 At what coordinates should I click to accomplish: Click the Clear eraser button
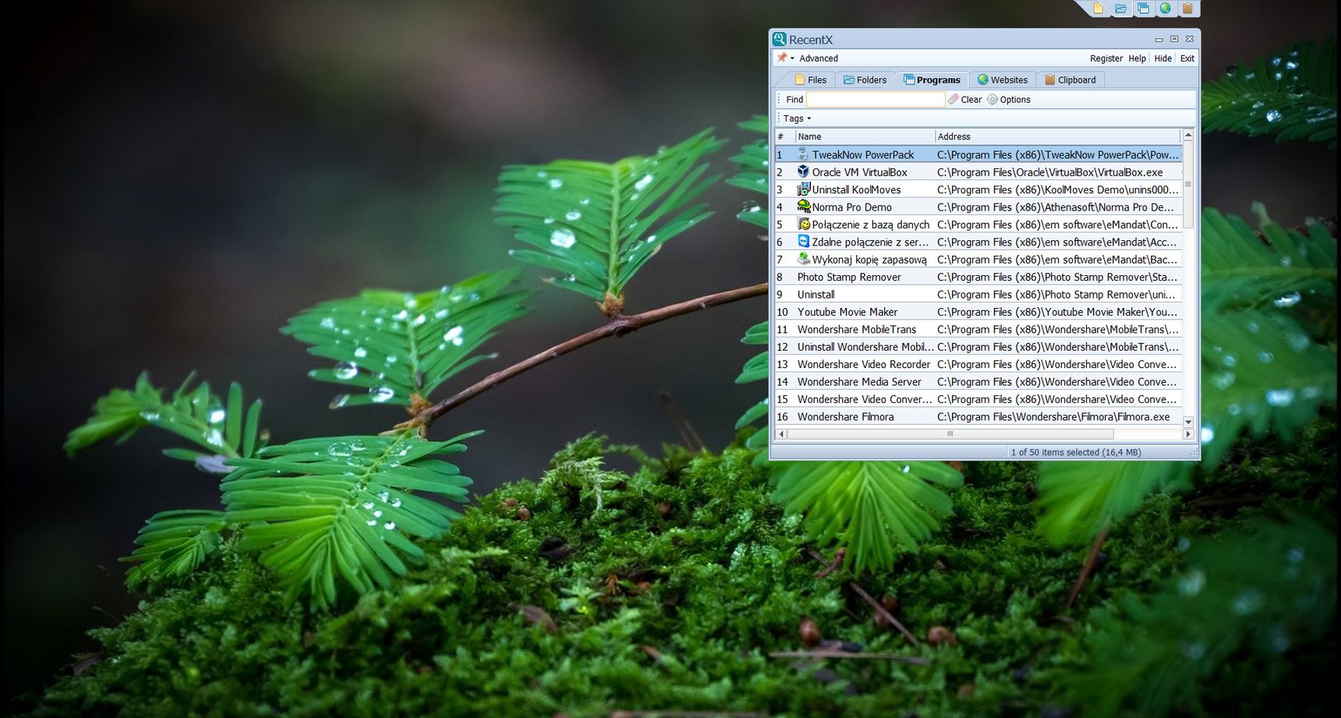tap(965, 100)
